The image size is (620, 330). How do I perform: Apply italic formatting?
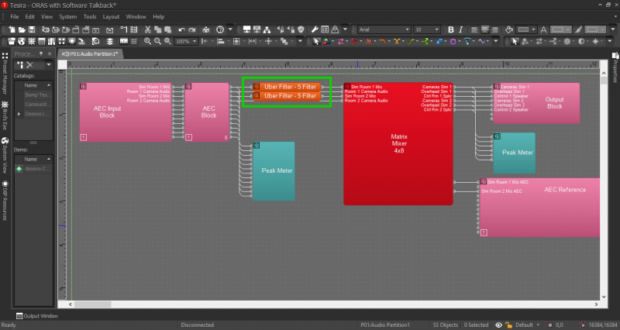pyautogui.click(x=460, y=29)
